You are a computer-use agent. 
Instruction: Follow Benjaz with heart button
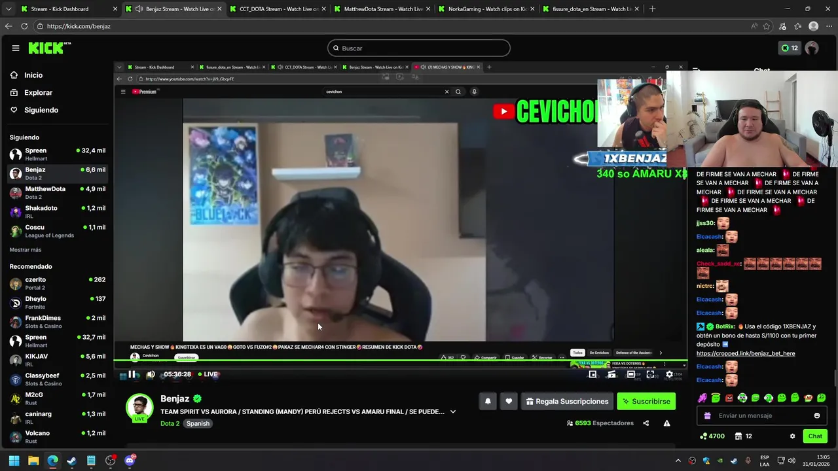tap(509, 401)
